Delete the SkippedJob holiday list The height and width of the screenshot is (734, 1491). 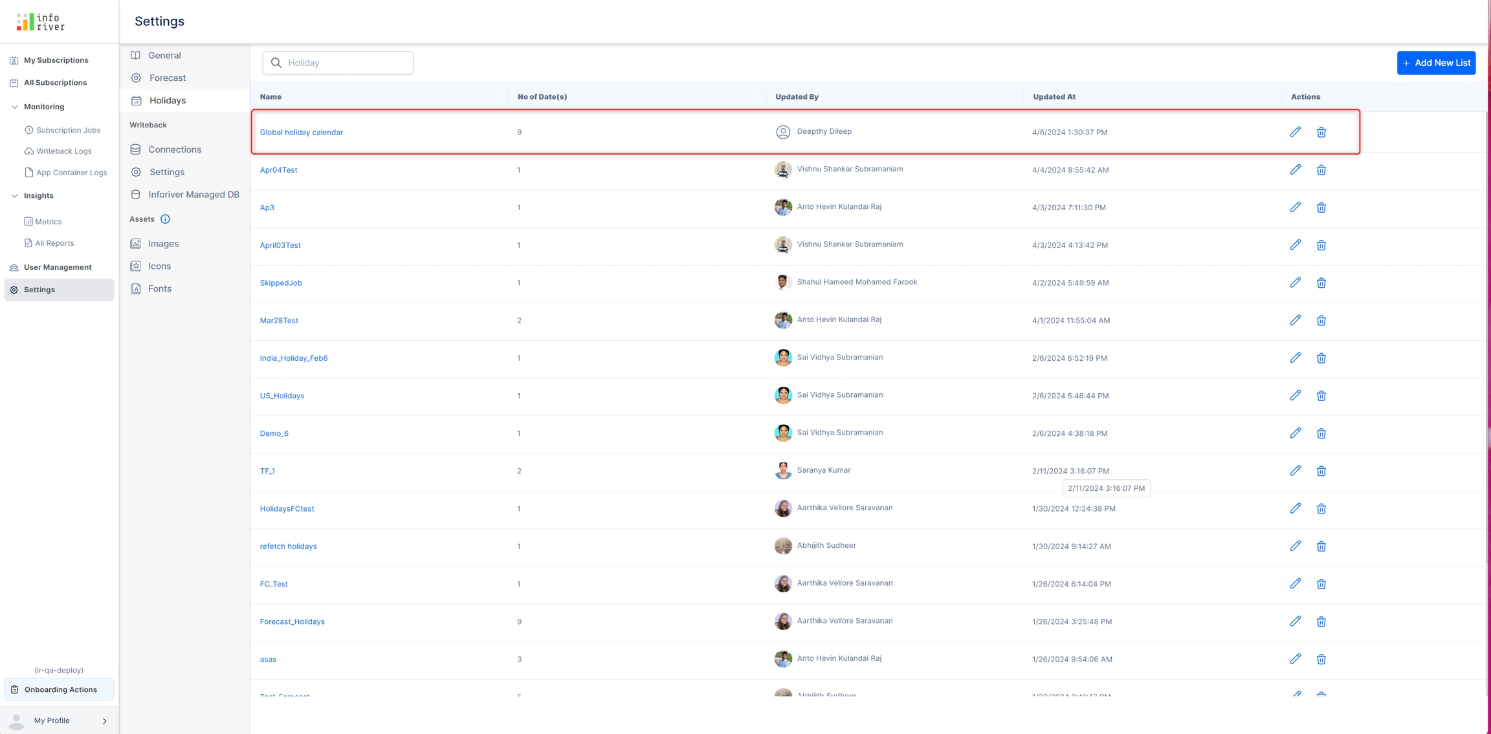1321,283
